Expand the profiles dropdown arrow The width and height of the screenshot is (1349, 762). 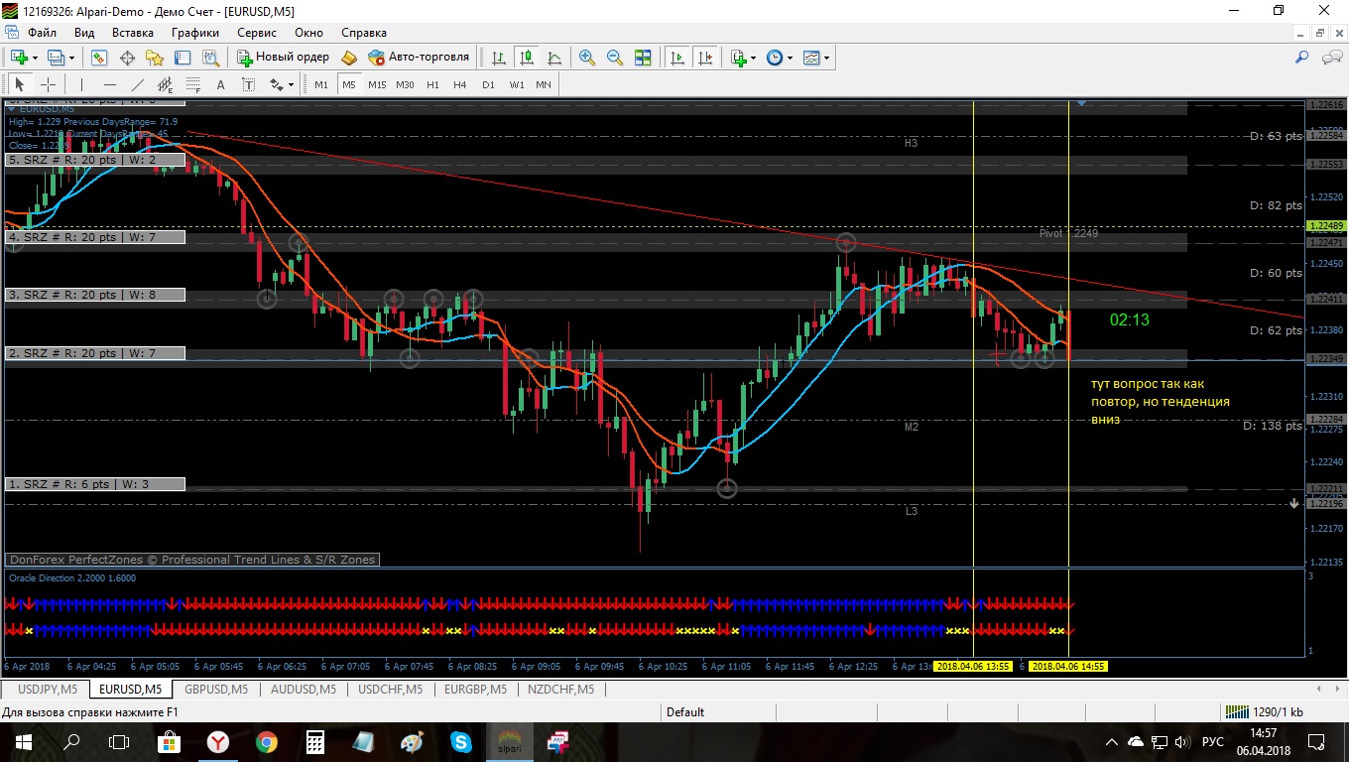tap(71, 58)
